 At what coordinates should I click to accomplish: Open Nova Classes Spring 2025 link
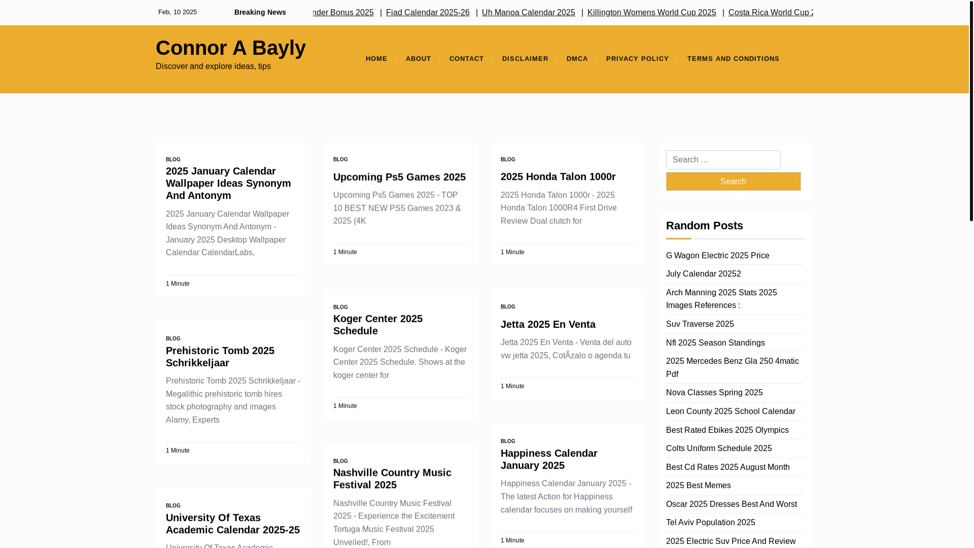click(714, 393)
